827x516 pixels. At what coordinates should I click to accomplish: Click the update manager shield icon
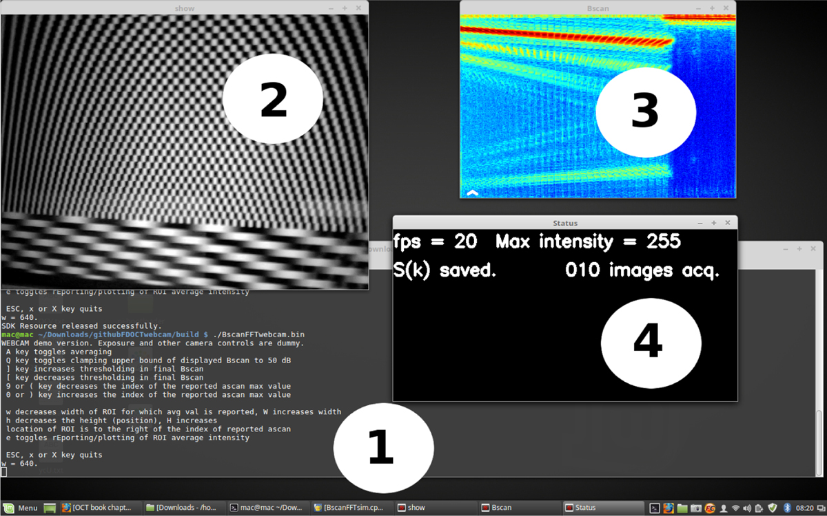773,508
